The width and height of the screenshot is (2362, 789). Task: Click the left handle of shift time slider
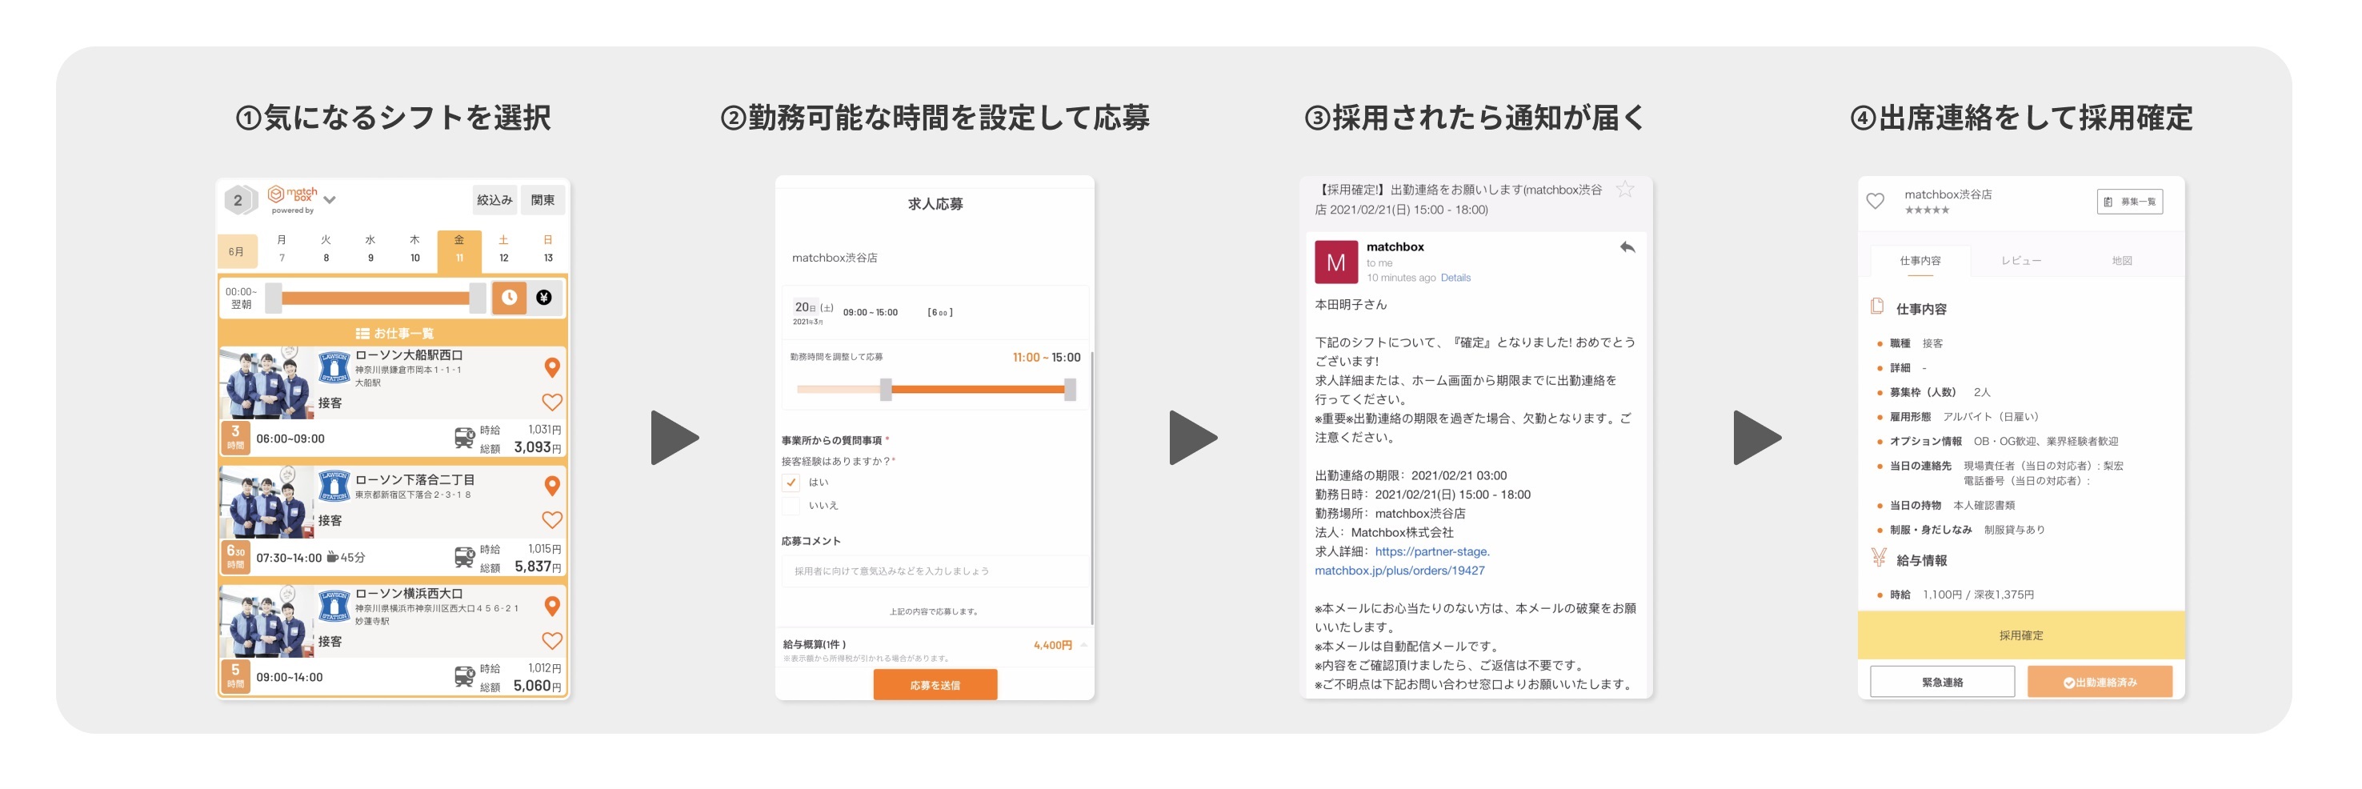pos(273,298)
